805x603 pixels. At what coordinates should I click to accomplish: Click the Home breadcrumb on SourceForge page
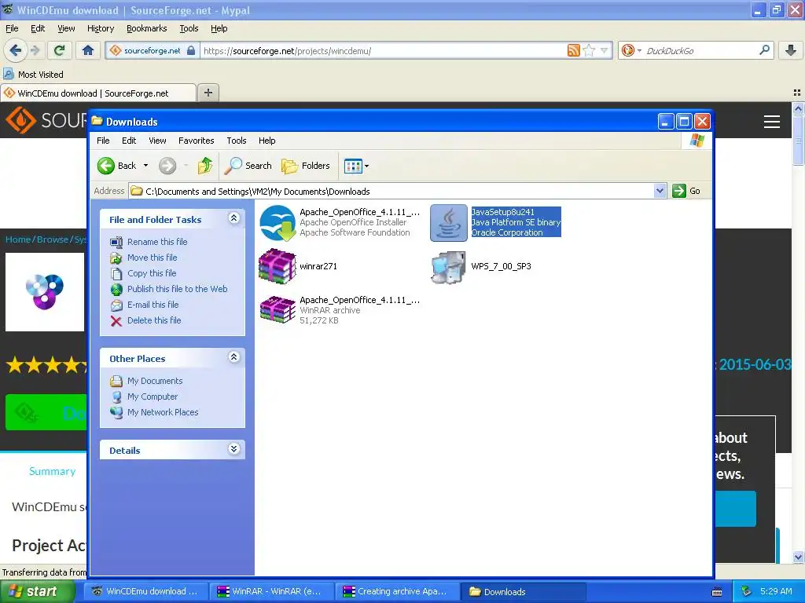[19, 239]
